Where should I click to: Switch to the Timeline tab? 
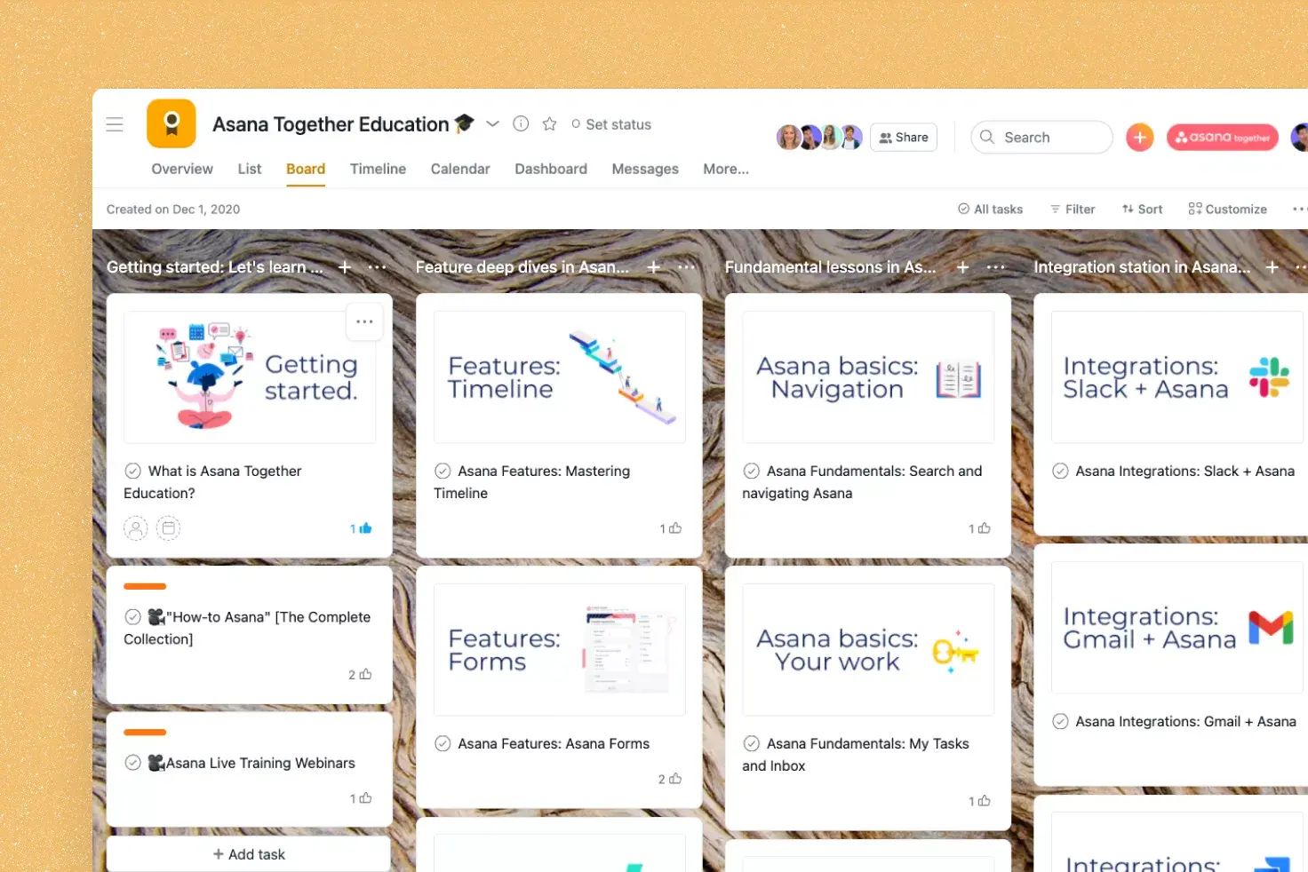378,169
